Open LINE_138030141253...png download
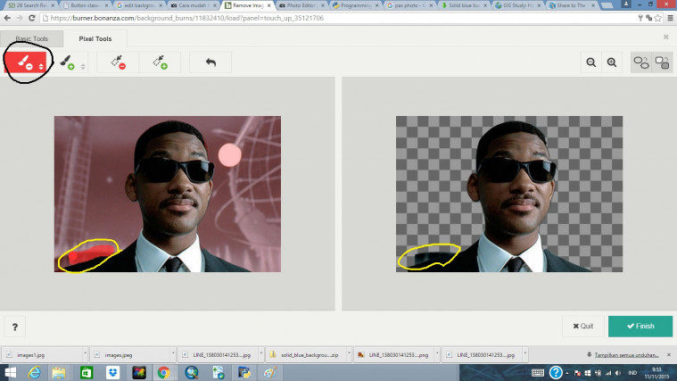This screenshot has width=677, height=381. coord(393,354)
